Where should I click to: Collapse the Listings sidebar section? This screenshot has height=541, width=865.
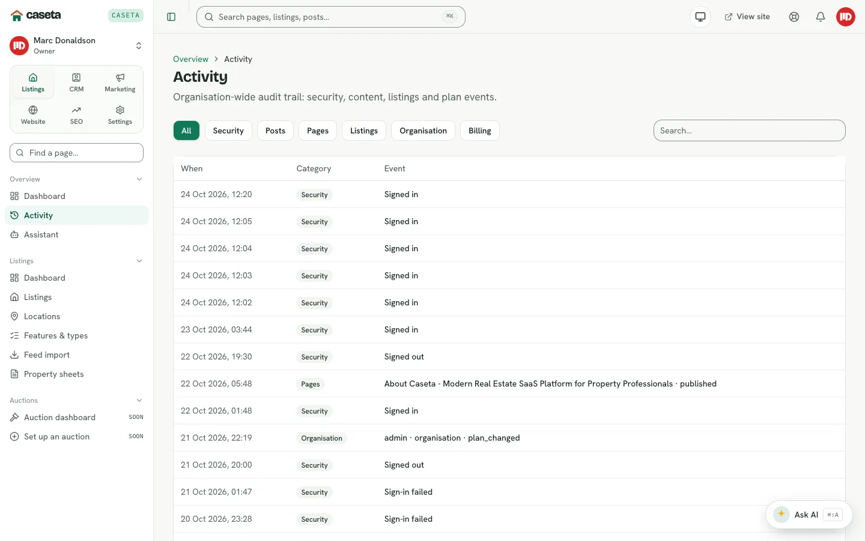tap(139, 261)
